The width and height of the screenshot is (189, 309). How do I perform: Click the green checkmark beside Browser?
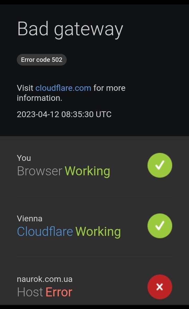pyautogui.click(x=160, y=165)
